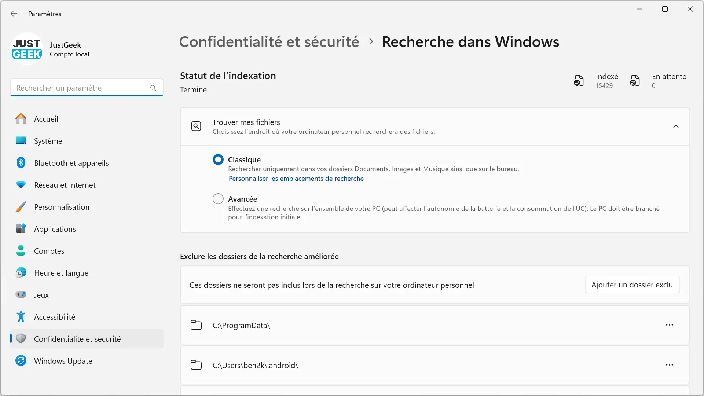Click folder icon for C:\Users\ben2k\.android\
The width and height of the screenshot is (704, 396).
196,365
